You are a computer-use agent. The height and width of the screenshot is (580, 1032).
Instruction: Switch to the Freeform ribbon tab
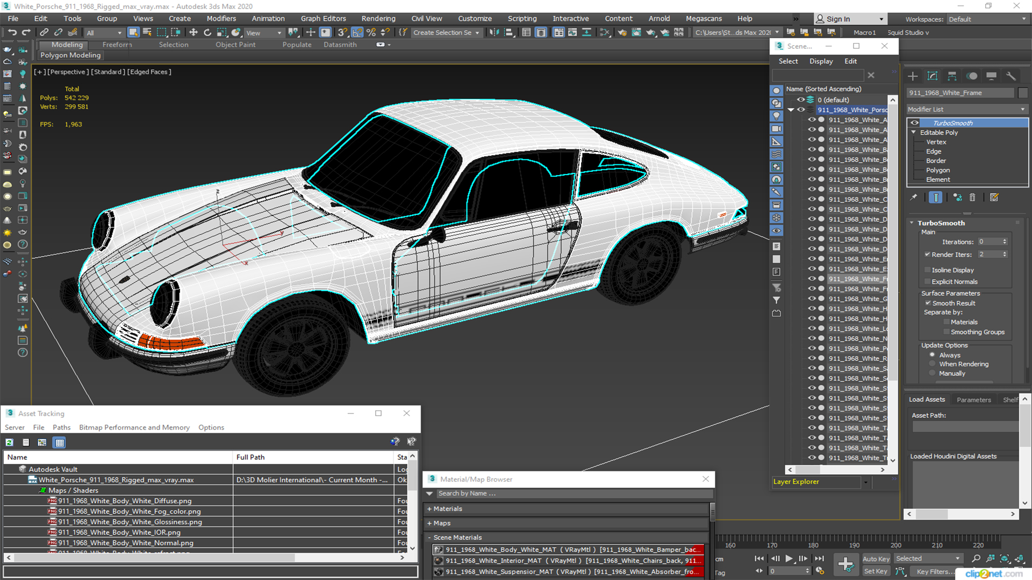pos(117,45)
